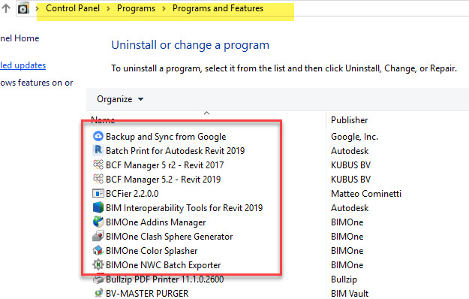Click the BIMOne Addins Manager globe icon
Viewport: 469px width, 299px height.
tap(98, 222)
